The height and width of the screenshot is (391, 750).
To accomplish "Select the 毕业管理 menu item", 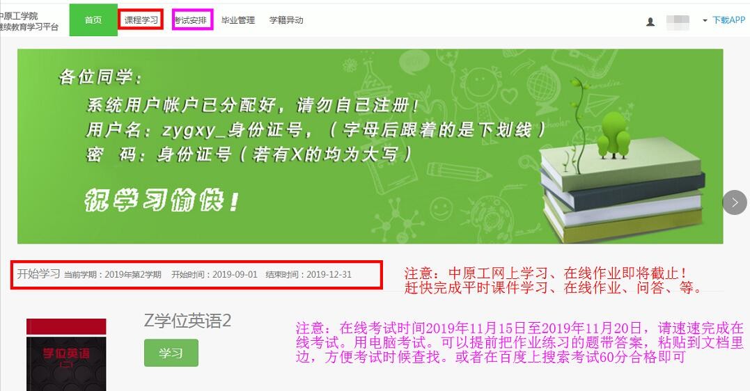I will pos(237,20).
